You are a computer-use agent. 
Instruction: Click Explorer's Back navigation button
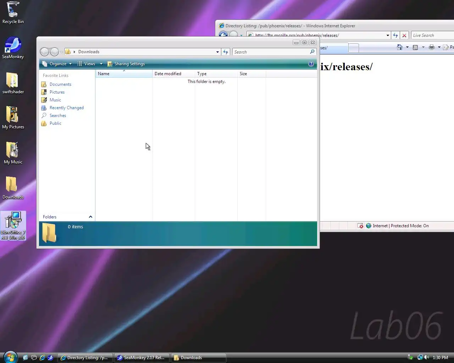tap(44, 52)
